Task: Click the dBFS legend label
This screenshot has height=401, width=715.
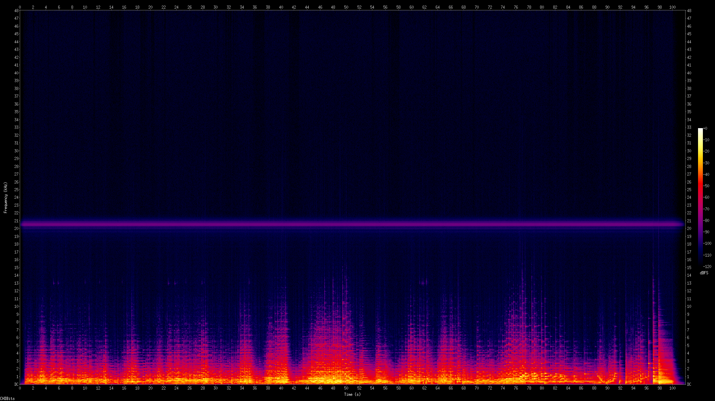Action: tap(704, 273)
